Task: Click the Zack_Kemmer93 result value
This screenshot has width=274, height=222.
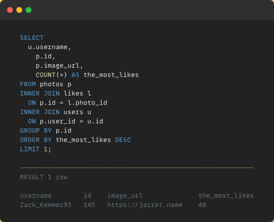Action: pyautogui.click(x=46, y=205)
